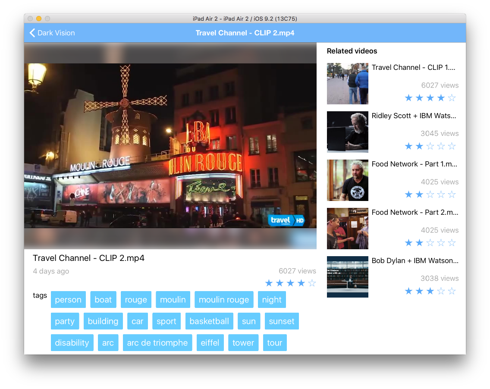Open Bob Dylan IBM Watson thumbnail
490x389 pixels.
(348, 277)
